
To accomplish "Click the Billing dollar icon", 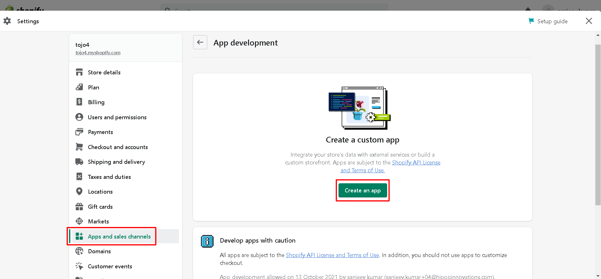I will tap(79, 102).
